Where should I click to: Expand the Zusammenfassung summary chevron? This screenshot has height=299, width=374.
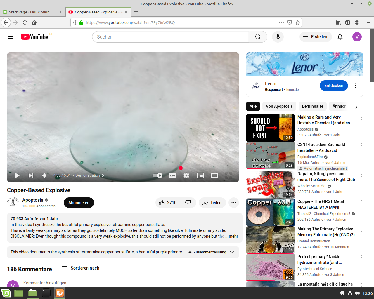coord(232,252)
